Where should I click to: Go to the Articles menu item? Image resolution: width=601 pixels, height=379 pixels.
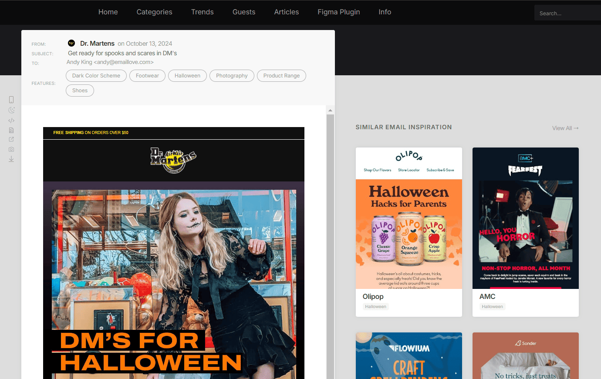click(x=286, y=12)
